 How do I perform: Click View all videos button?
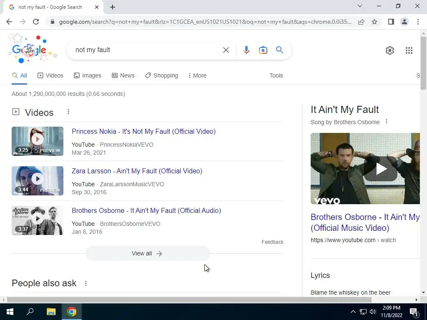pyautogui.click(x=147, y=254)
